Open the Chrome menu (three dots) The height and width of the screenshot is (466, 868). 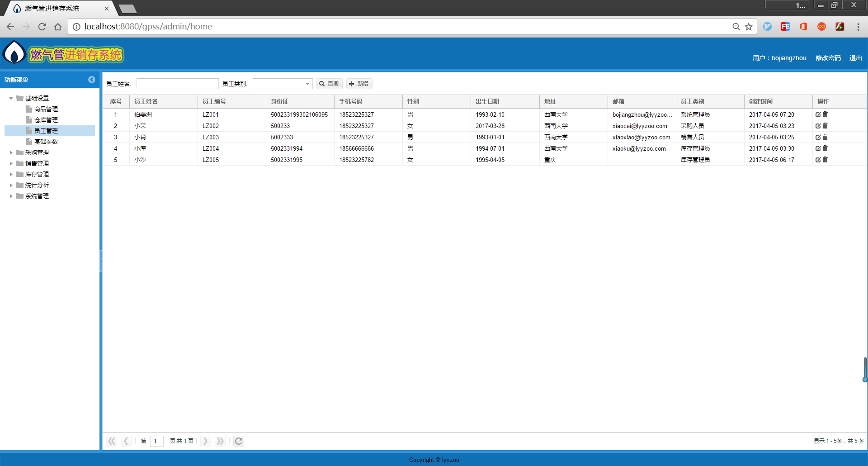pos(858,27)
